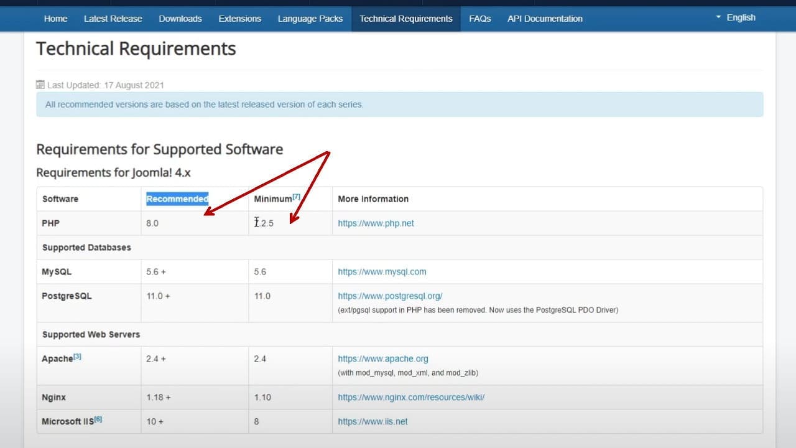Click the recommended versions info notice
Image resolution: width=796 pixels, height=448 pixels.
[400, 105]
